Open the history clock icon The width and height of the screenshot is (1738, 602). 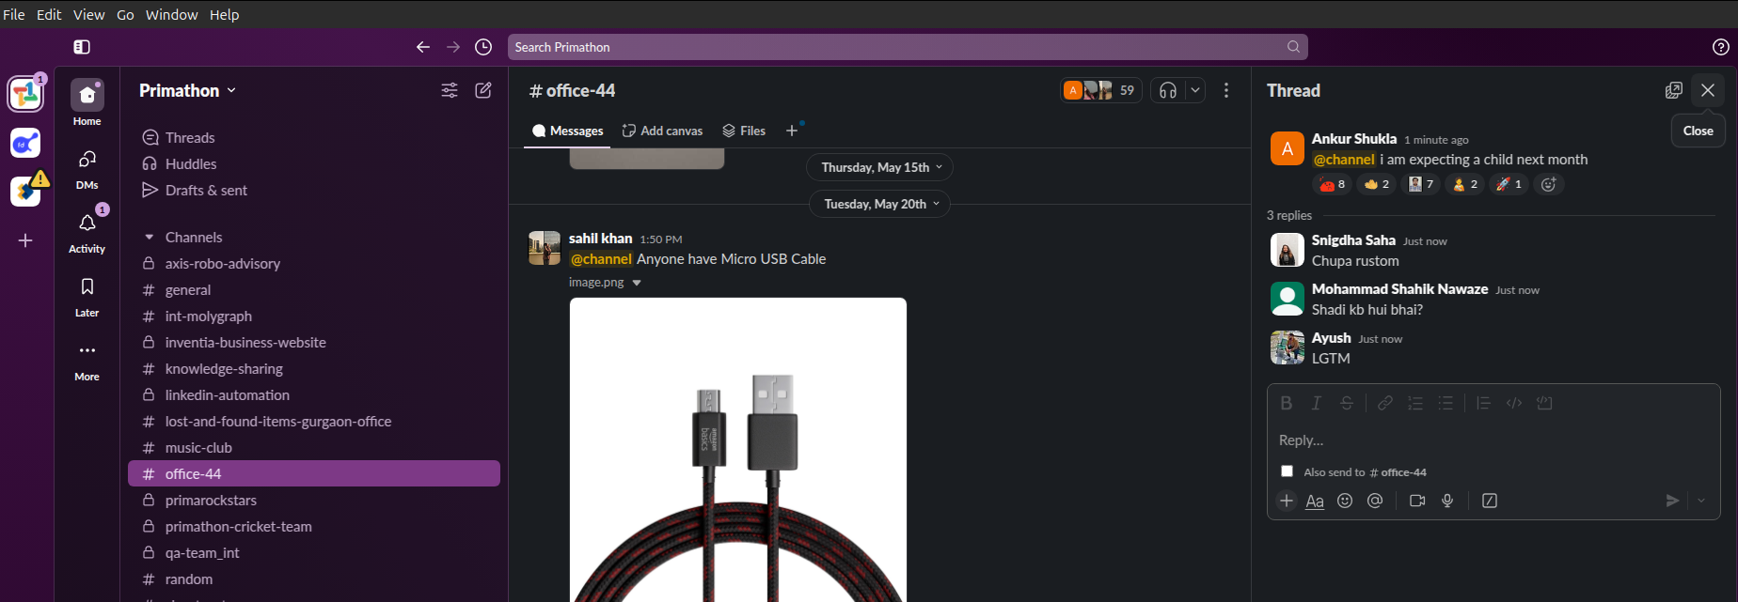point(483,47)
